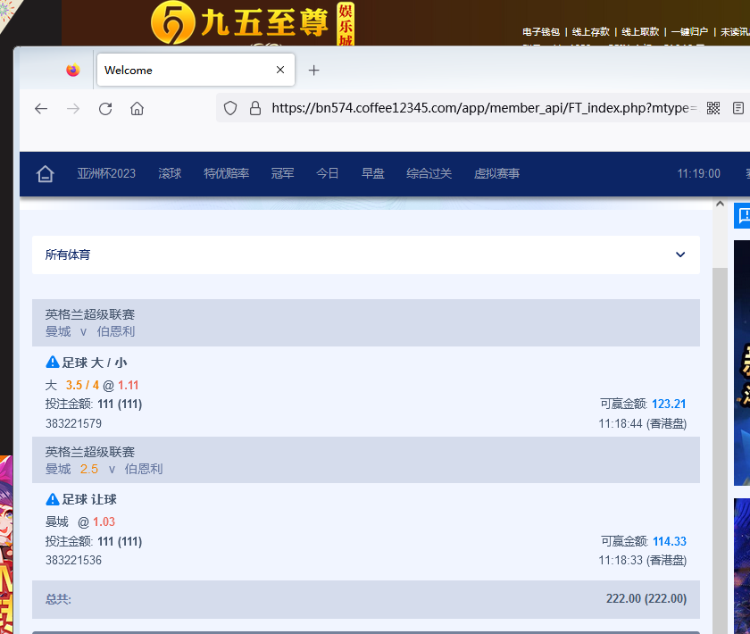
Task: Click the odds value 1.03
Action: coord(104,521)
